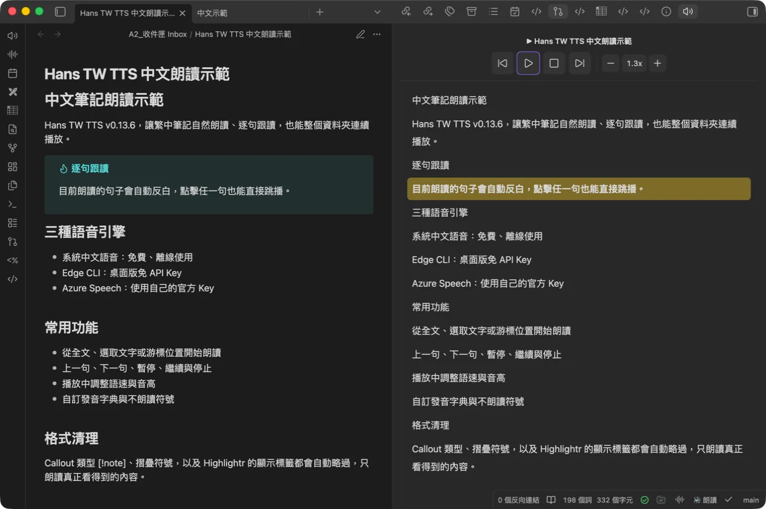Viewport: 766px width, 509px height.
Task: Select the speaker TTS tab icon in top toolbar
Action: coord(688,12)
